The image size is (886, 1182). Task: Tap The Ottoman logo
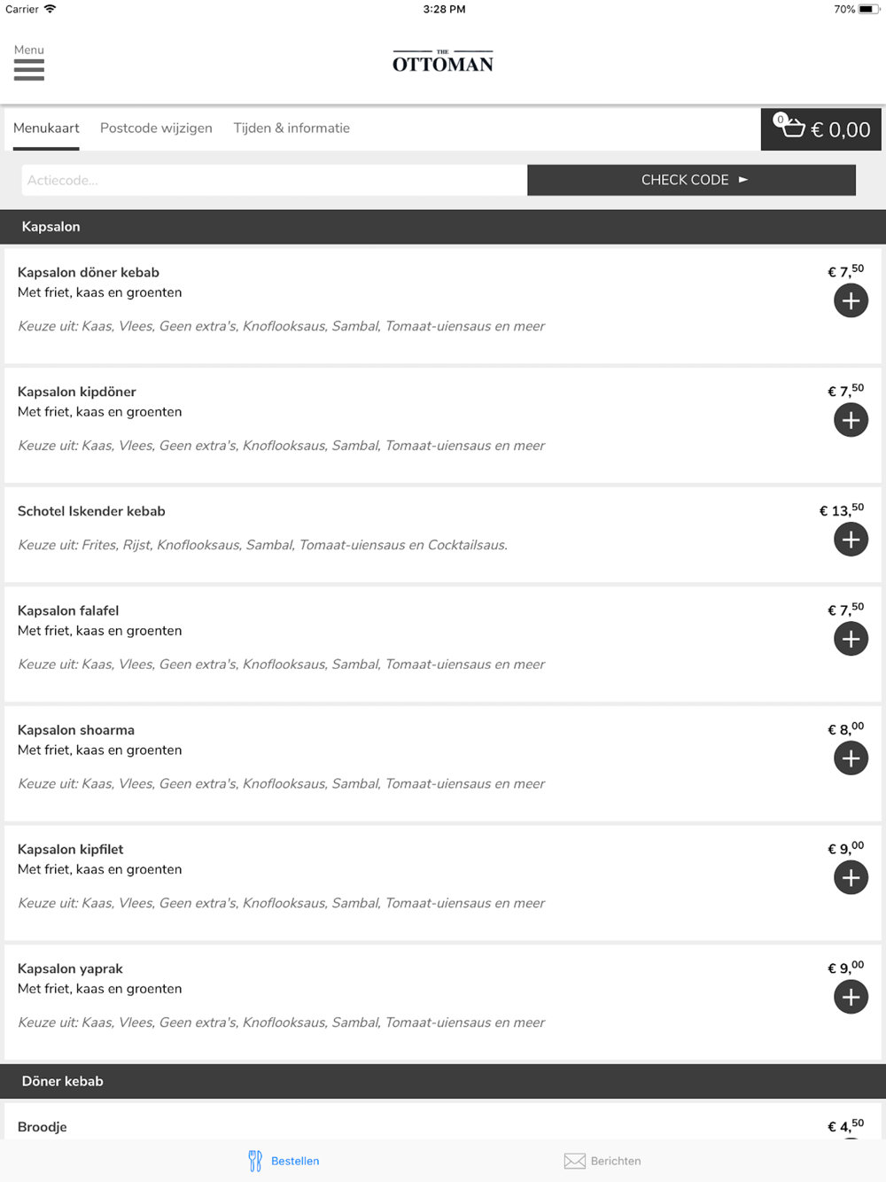443,61
